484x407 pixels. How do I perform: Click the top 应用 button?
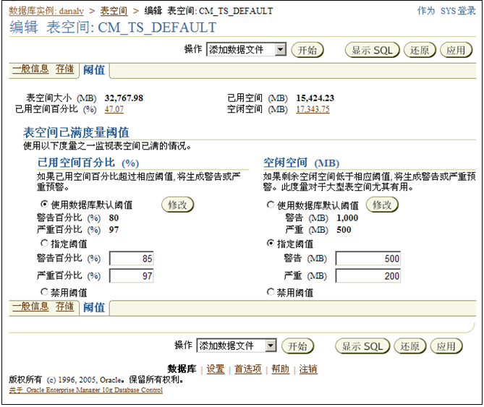456,50
